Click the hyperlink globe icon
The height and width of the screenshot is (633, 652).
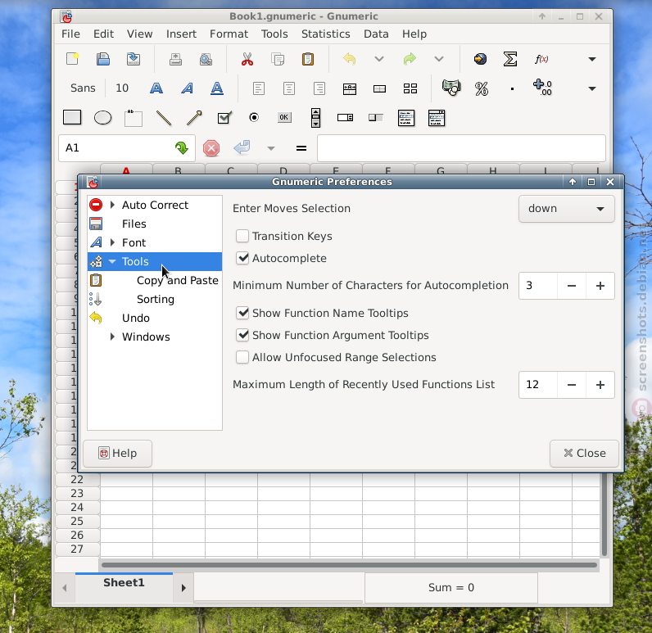click(480, 59)
